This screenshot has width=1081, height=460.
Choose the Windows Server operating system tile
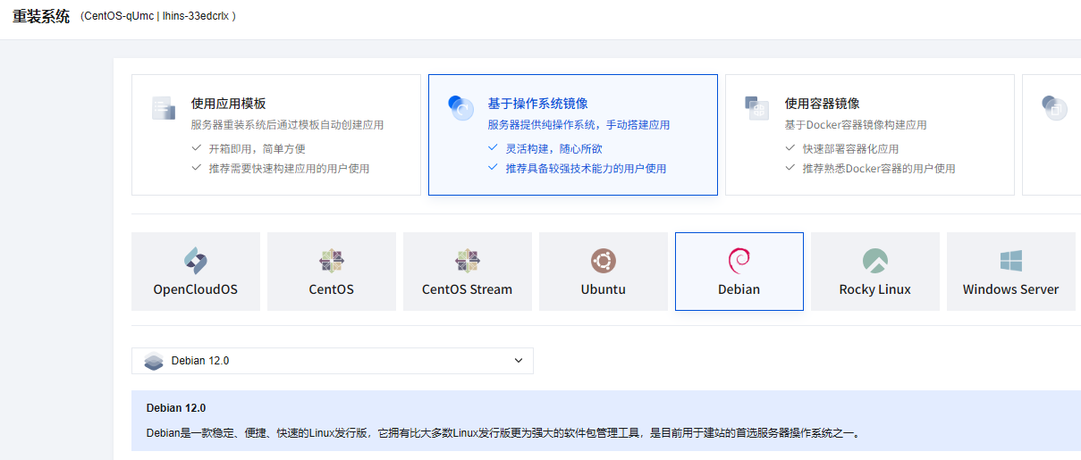[1011, 272]
